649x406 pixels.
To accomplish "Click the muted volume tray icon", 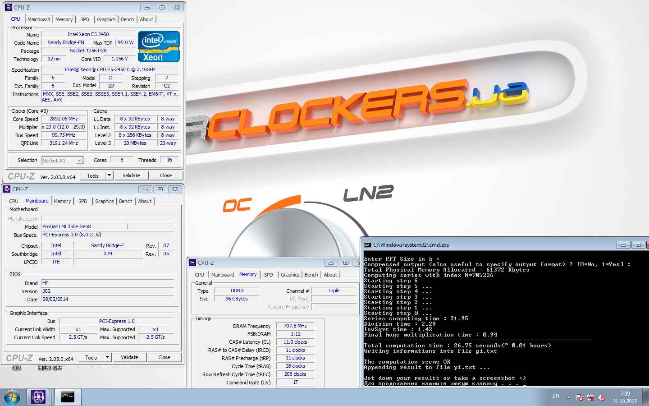I will point(601,397).
